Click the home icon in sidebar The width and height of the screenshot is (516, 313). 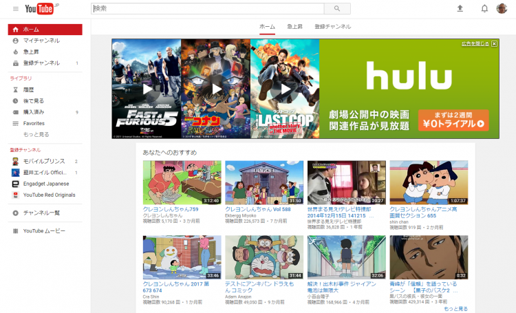(x=15, y=30)
